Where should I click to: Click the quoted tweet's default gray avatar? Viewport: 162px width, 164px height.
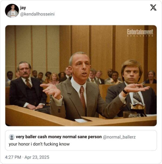pyautogui.click(x=12, y=137)
